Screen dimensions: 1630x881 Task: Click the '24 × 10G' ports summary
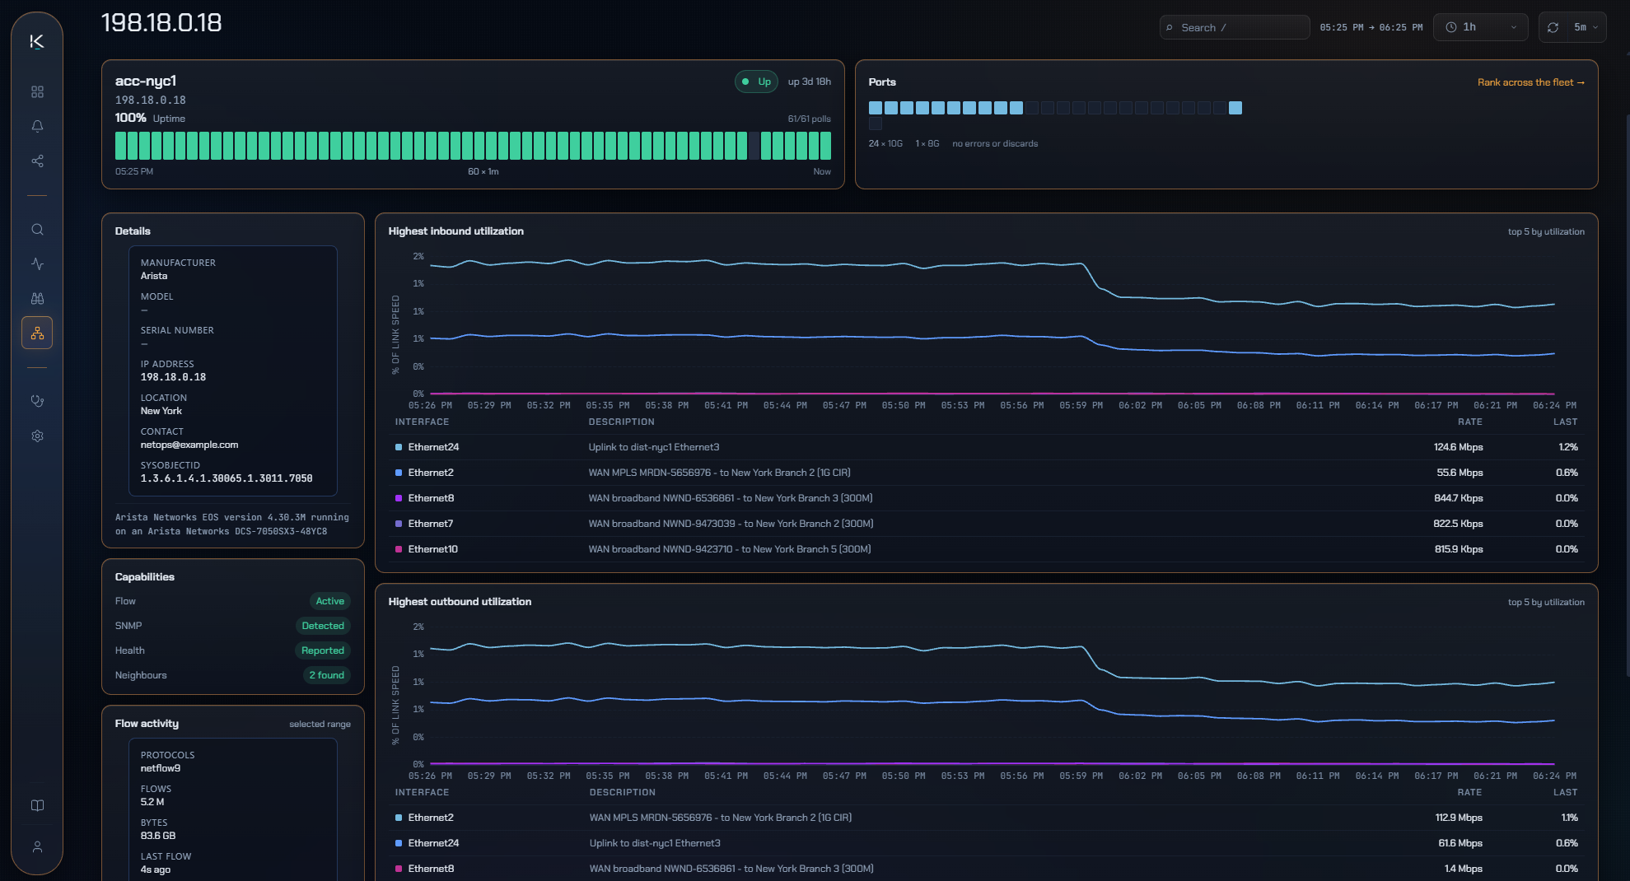pos(885,143)
